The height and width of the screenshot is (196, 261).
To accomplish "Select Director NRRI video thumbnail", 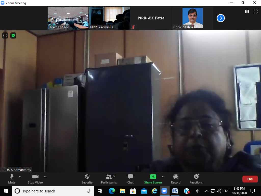I will [68, 18].
